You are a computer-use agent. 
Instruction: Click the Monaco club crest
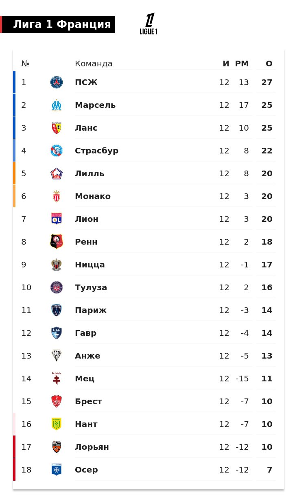[x=57, y=197]
